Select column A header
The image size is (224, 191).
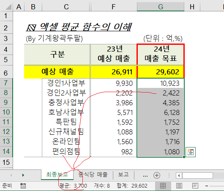[19, 7]
